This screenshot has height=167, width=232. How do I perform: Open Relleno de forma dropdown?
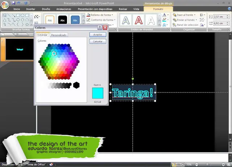click(100, 15)
